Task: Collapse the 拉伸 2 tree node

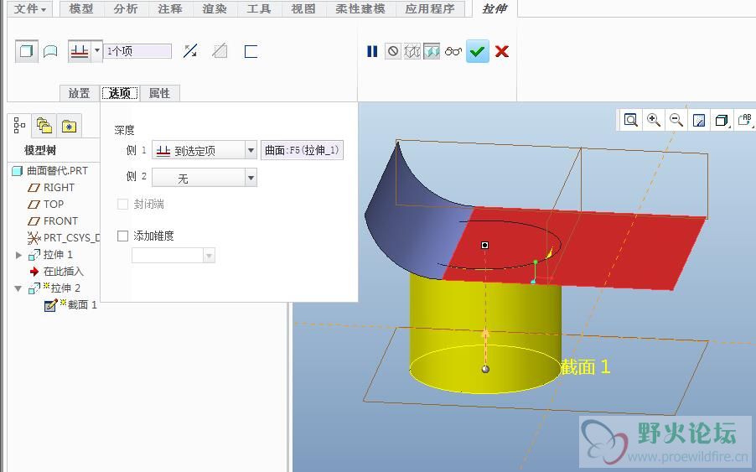Action: (18, 288)
